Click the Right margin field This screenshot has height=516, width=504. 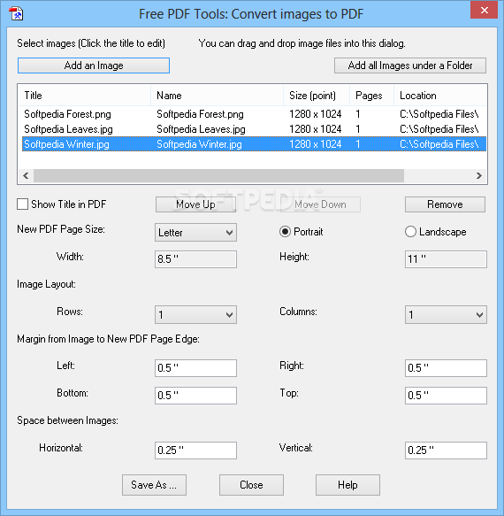(x=446, y=368)
